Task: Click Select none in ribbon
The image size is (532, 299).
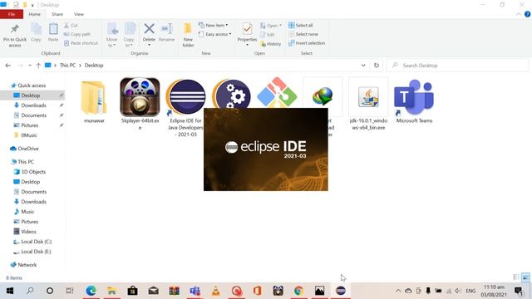Action: 303,34
